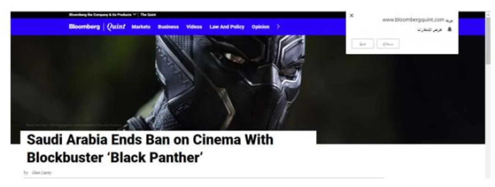This screenshot has width=495, height=187.
Task: Click the right Allow button in popup
Action: [x=388, y=44]
